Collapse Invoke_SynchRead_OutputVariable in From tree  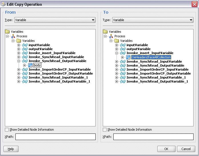click(x=19, y=61)
